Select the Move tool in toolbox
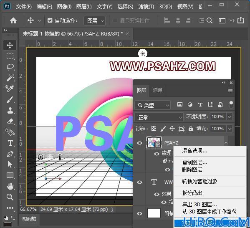250x228 pixels. tap(10, 45)
